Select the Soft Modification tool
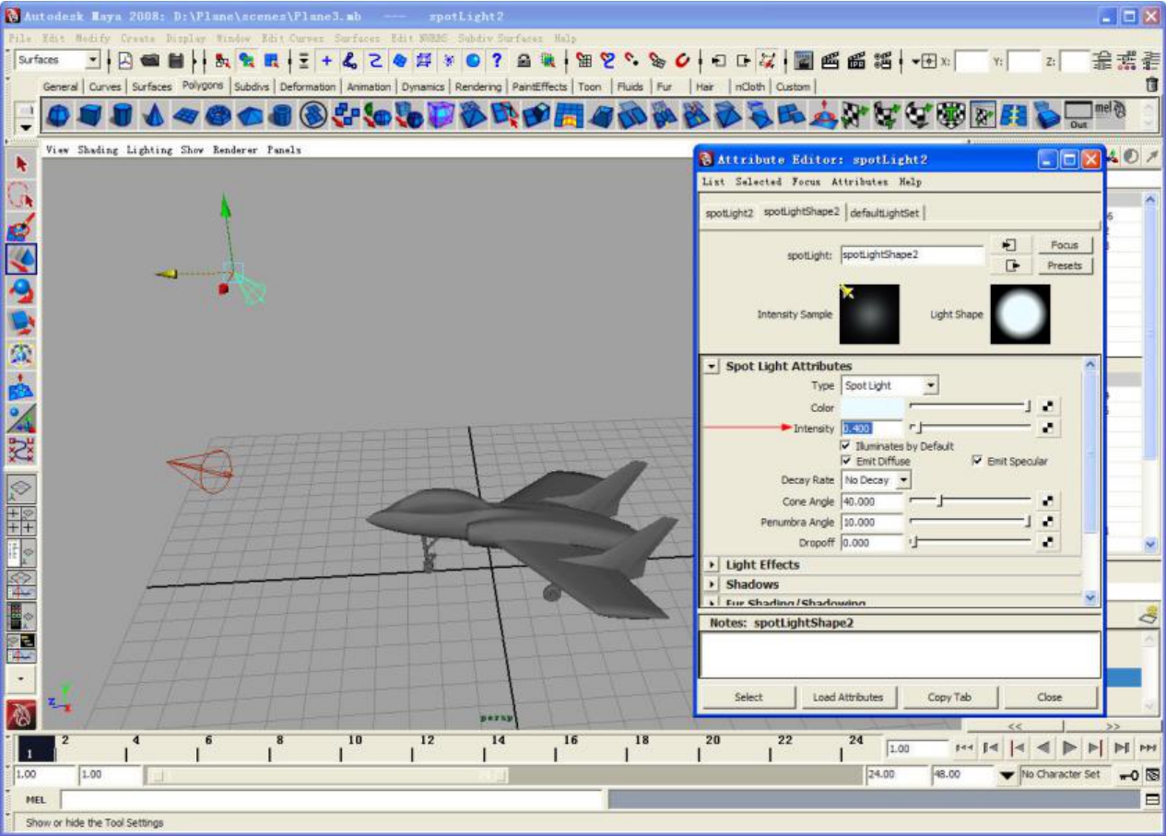The image size is (1166, 836). (x=22, y=386)
